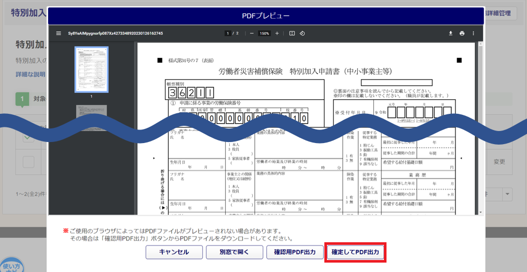Check the empty second row checkbox
The height and width of the screenshot is (272, 527).
click(28, 162)
